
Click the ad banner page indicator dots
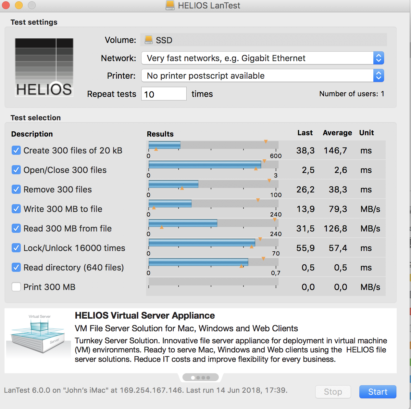tap(201, 377)
